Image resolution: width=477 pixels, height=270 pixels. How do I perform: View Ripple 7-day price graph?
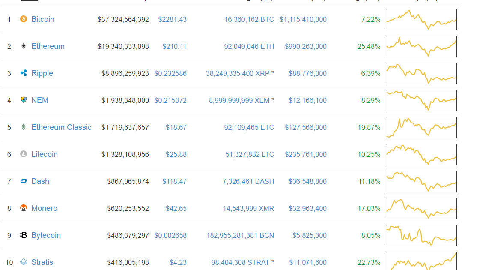pos(421,74)
